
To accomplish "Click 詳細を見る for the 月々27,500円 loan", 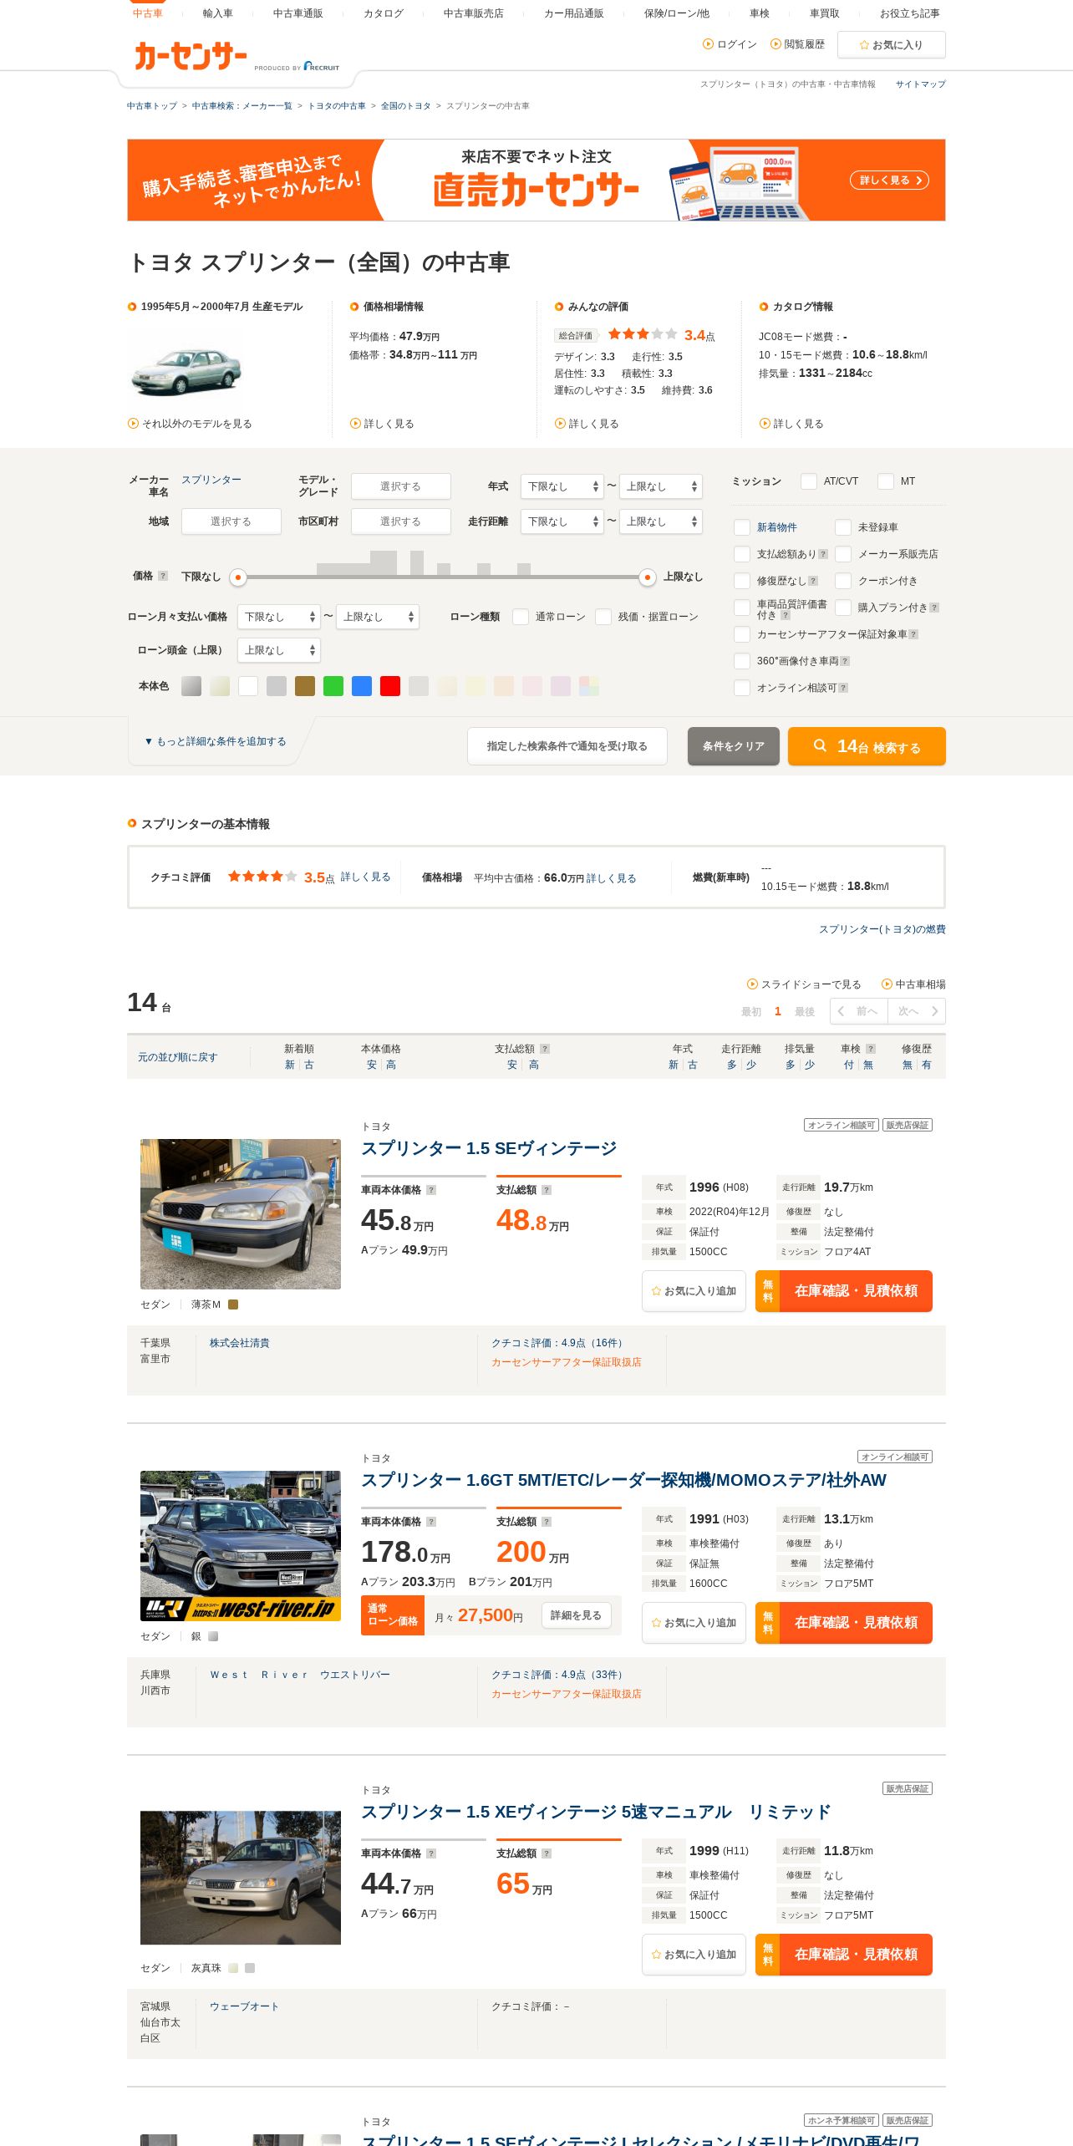I will 576,1615.
